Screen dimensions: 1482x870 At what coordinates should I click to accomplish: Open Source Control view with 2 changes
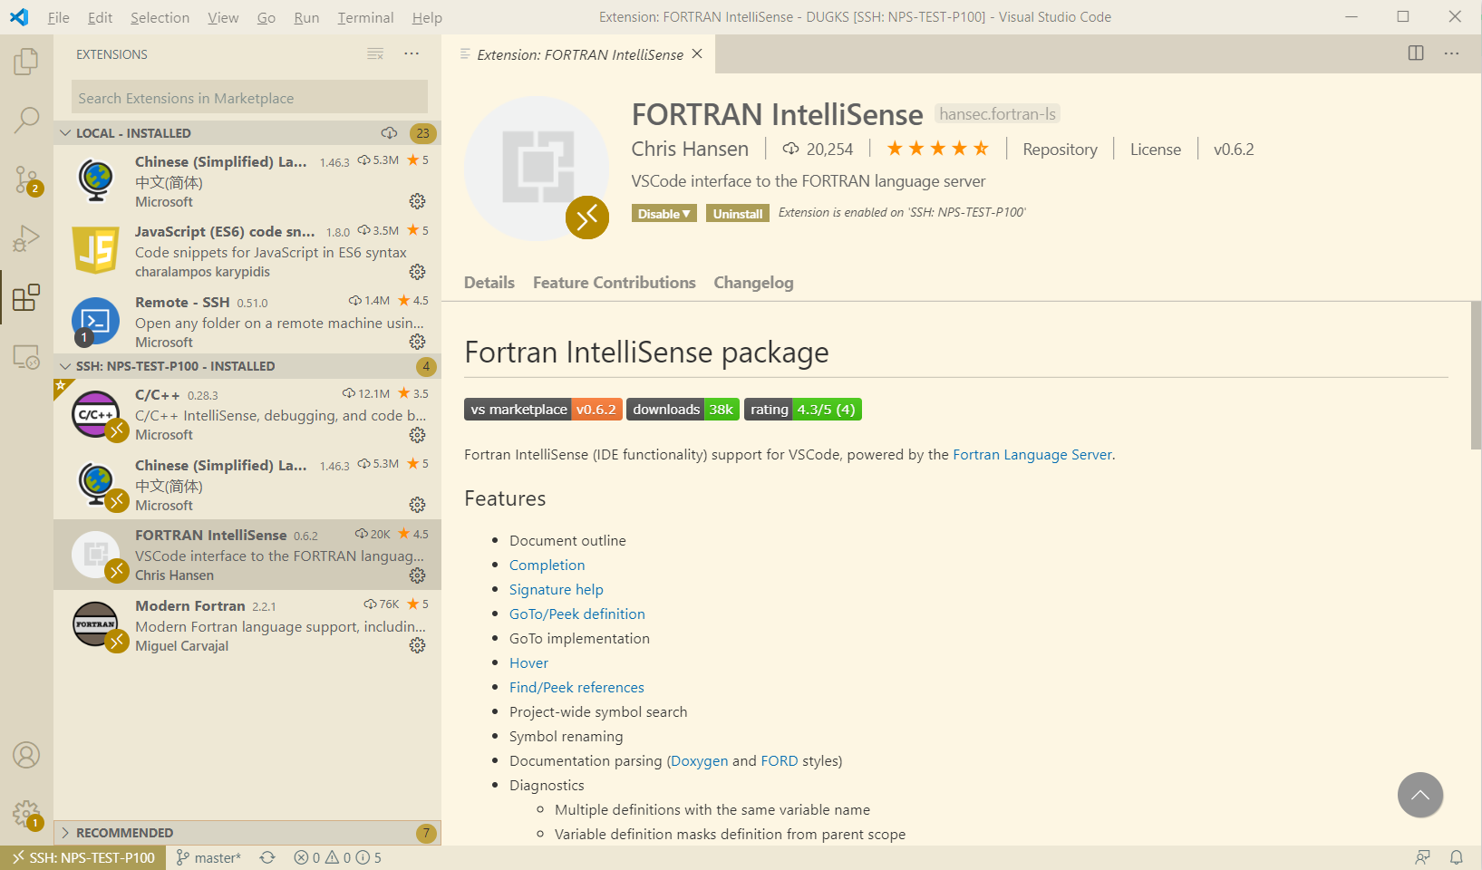pos(26,179)
